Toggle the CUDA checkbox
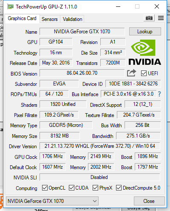Screen dimensions: 170x211 [71, 188]
